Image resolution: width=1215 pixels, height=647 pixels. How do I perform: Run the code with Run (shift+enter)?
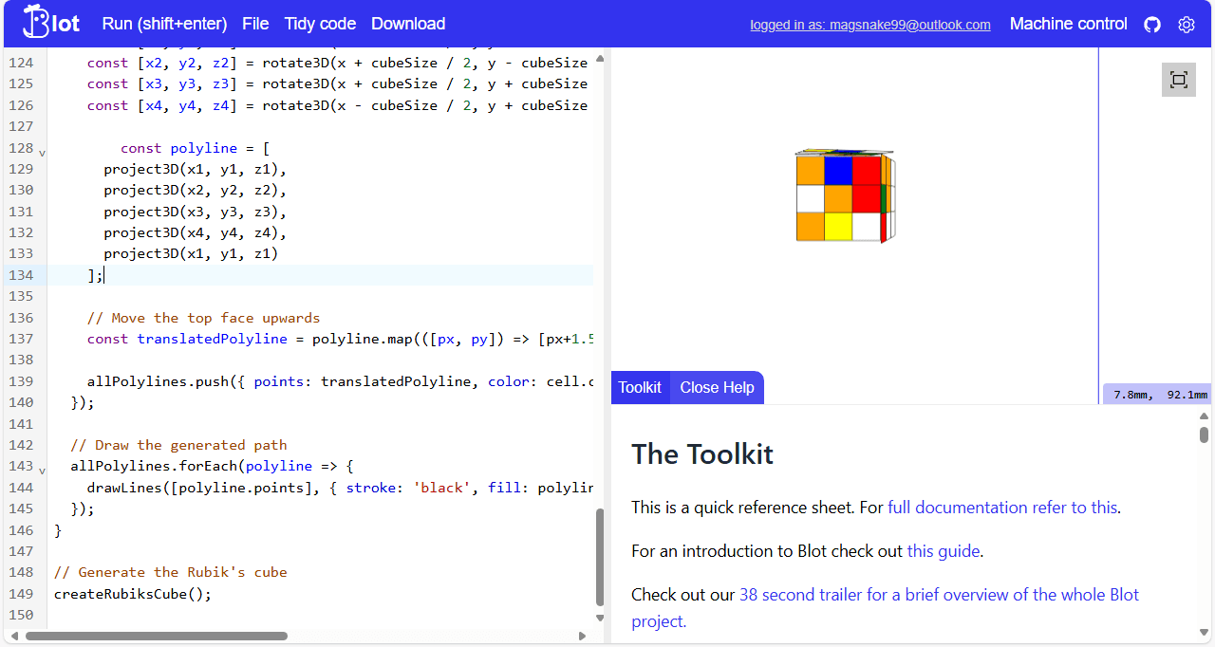pyautogui.click(x=164, y=24)
